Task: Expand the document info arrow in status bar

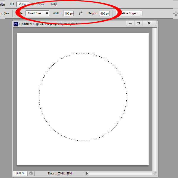Action: coord(87,173)
